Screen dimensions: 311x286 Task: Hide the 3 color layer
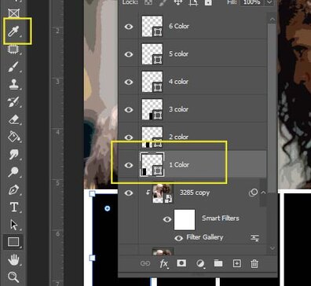pos(129,109)
